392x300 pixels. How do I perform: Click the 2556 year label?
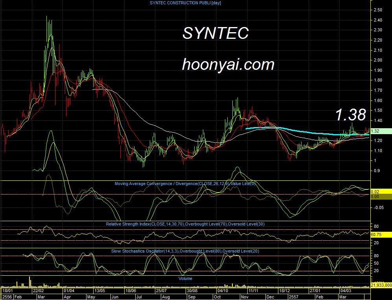tap(7, 297)
